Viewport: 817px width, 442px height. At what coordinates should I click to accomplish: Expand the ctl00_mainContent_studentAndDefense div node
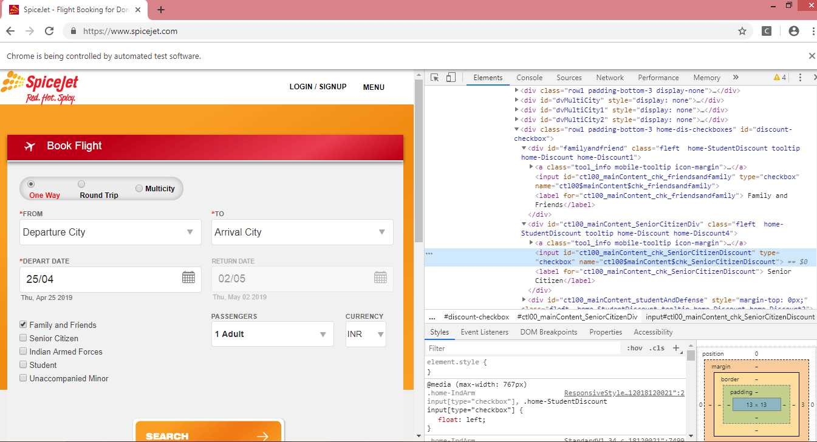(x=524, y=299)
